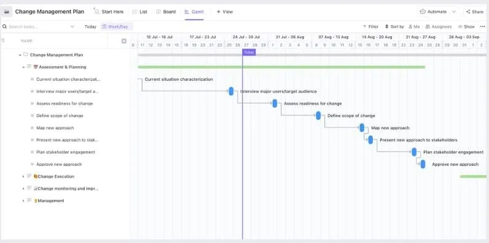Click the 24 Jul - 30 Jul week header
Image resolution: width=489 pixels, height=243 pixels.
pyautogui.click(x=246, y=37)
